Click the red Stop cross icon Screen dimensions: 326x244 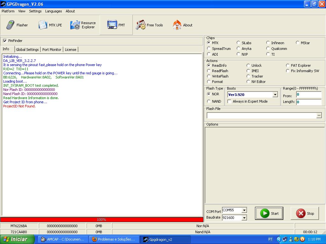coord(301,213)
